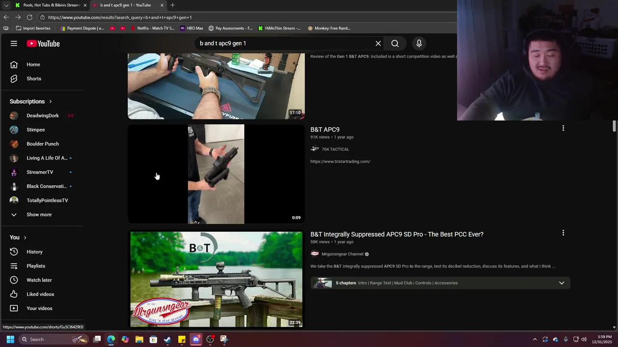Select the b and t apc9 gen 1 YouTube tab
618x347 pixels.
tap(128, 5)
